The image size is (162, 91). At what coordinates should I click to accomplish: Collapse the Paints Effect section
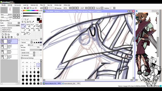pos(1,21)
